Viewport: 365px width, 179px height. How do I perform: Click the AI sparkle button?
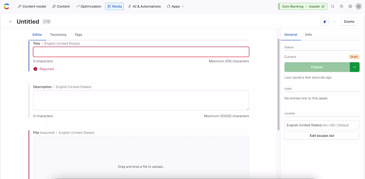(x=325, y=22)
